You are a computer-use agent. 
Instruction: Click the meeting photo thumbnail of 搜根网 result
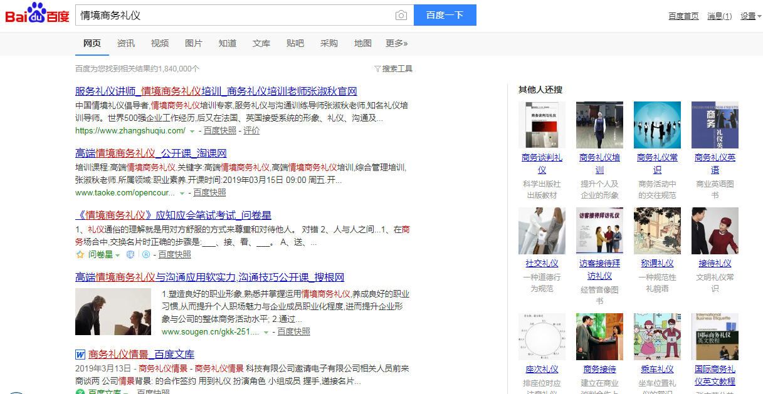(x=113, y=312)
